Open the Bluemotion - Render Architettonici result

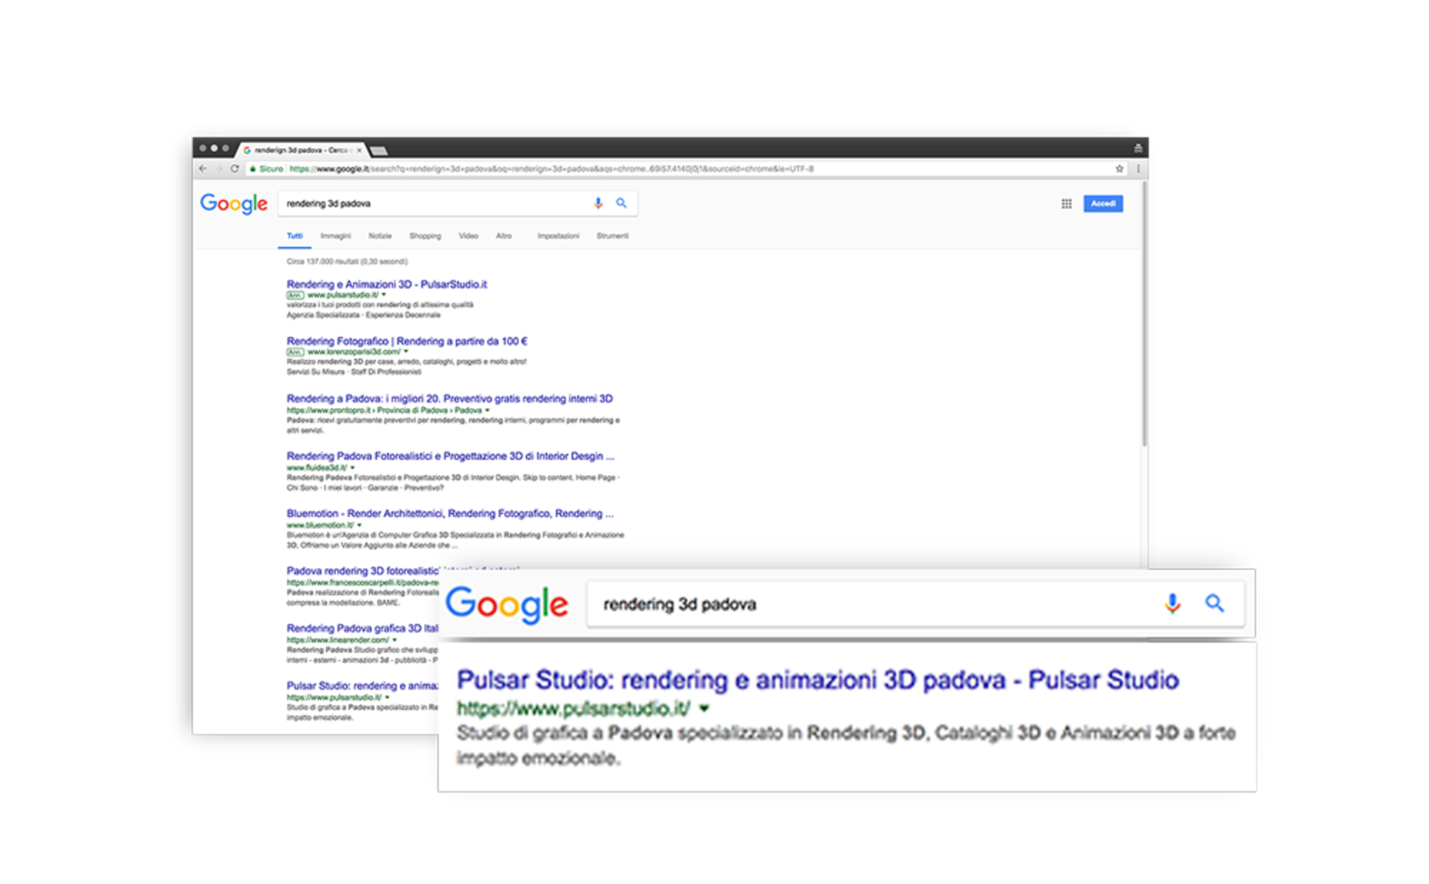pos(450,513)
